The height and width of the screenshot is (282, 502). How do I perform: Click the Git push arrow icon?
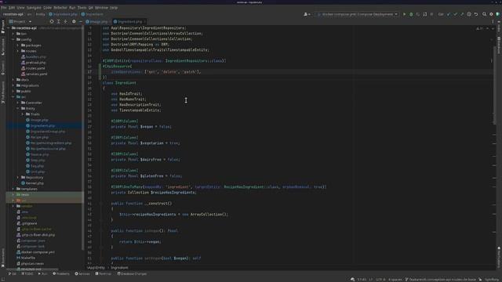tap(462, 14)
